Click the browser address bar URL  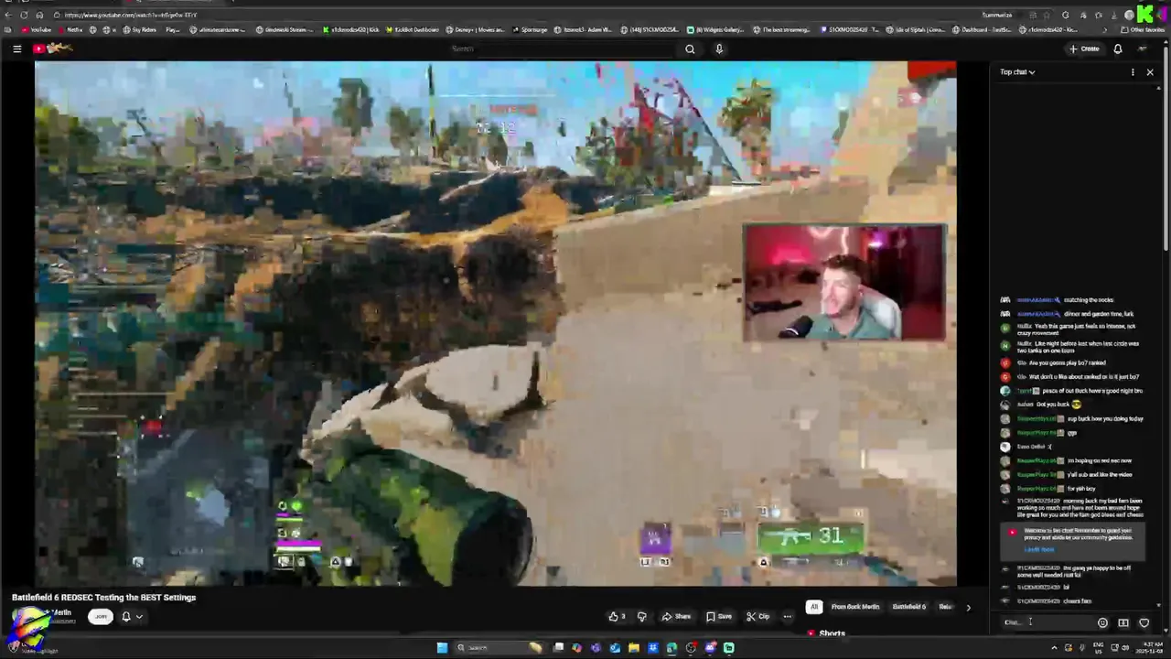[x=131, y=15]
